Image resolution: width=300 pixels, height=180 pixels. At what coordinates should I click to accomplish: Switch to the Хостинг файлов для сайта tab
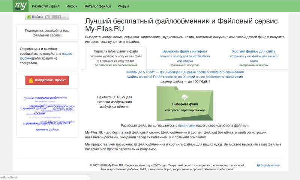[x=254, y=51]
